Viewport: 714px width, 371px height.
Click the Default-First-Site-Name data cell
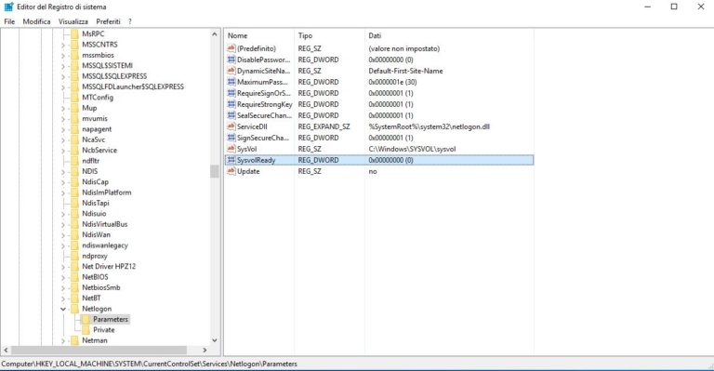[x=405, y=71]
